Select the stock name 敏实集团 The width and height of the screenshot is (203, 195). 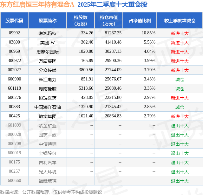click(x=48, y=116)
